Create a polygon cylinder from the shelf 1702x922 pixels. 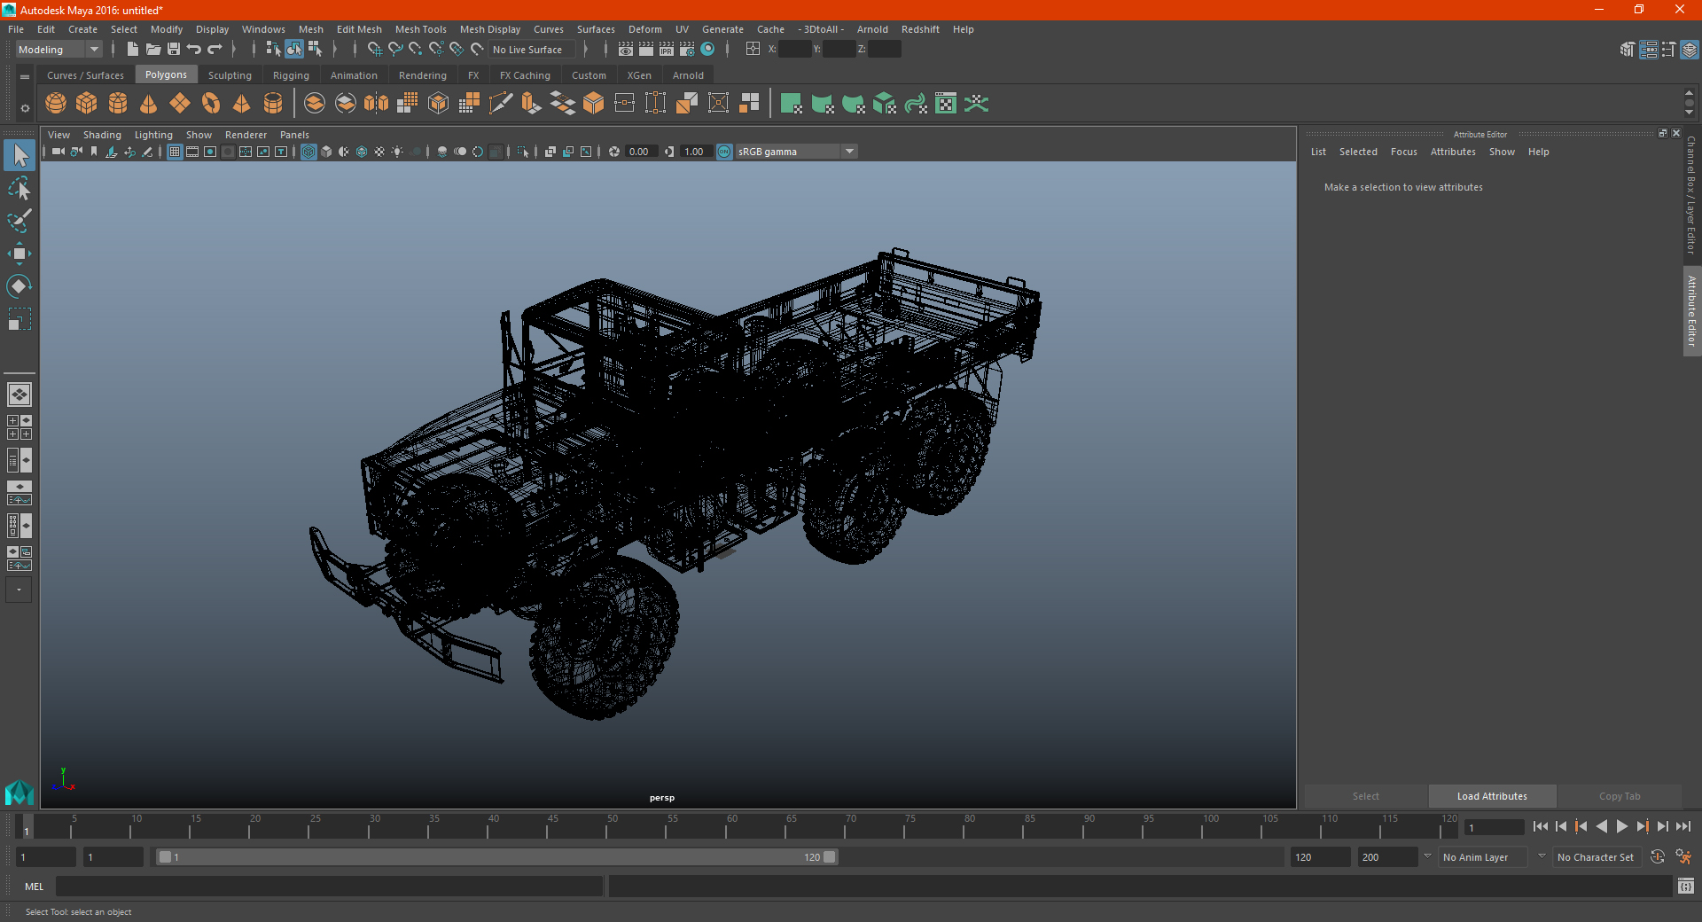(x=118, y=104)
